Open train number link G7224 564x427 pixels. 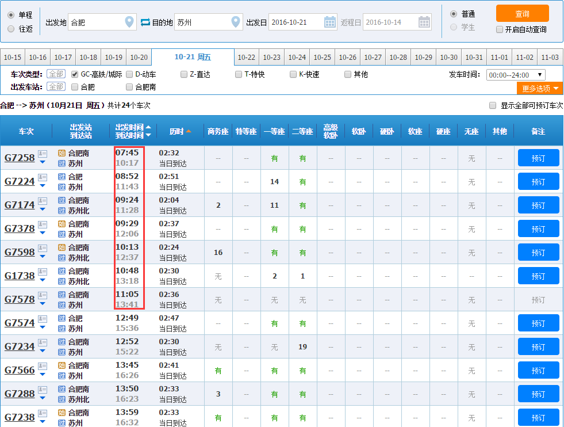20,181
